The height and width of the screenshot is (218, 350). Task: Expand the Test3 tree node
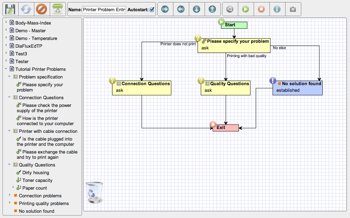pyautogui.click(x=6, y=53)
